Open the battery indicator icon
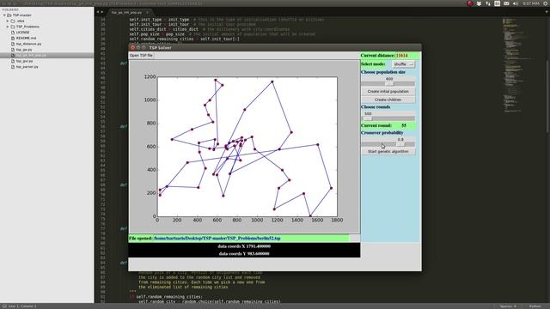 click(506, 3)
